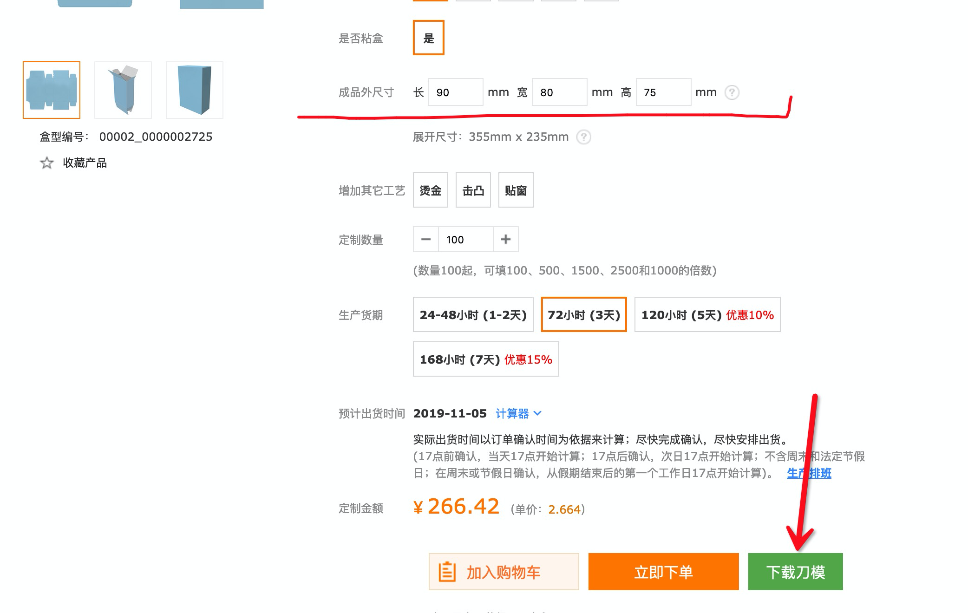Toggle the 贴窗 window patching process
Viewport: 968px width, 613px height.
516,190
